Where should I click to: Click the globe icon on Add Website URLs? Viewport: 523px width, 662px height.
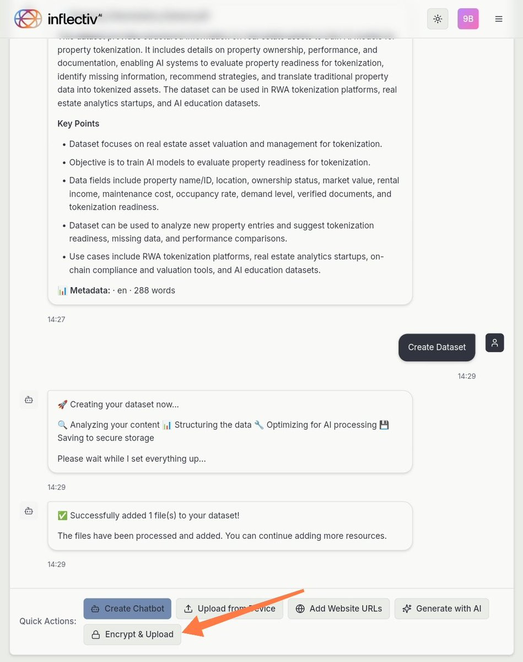tap(300, 609)
